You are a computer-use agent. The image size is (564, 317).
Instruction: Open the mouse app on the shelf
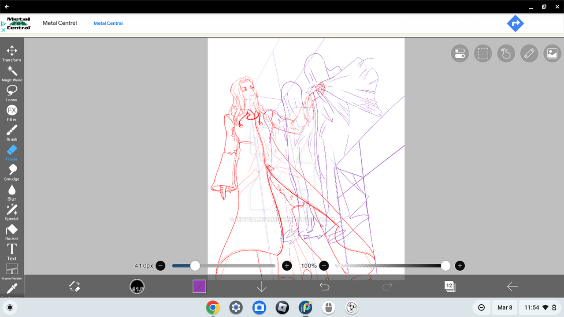point(328,307)
